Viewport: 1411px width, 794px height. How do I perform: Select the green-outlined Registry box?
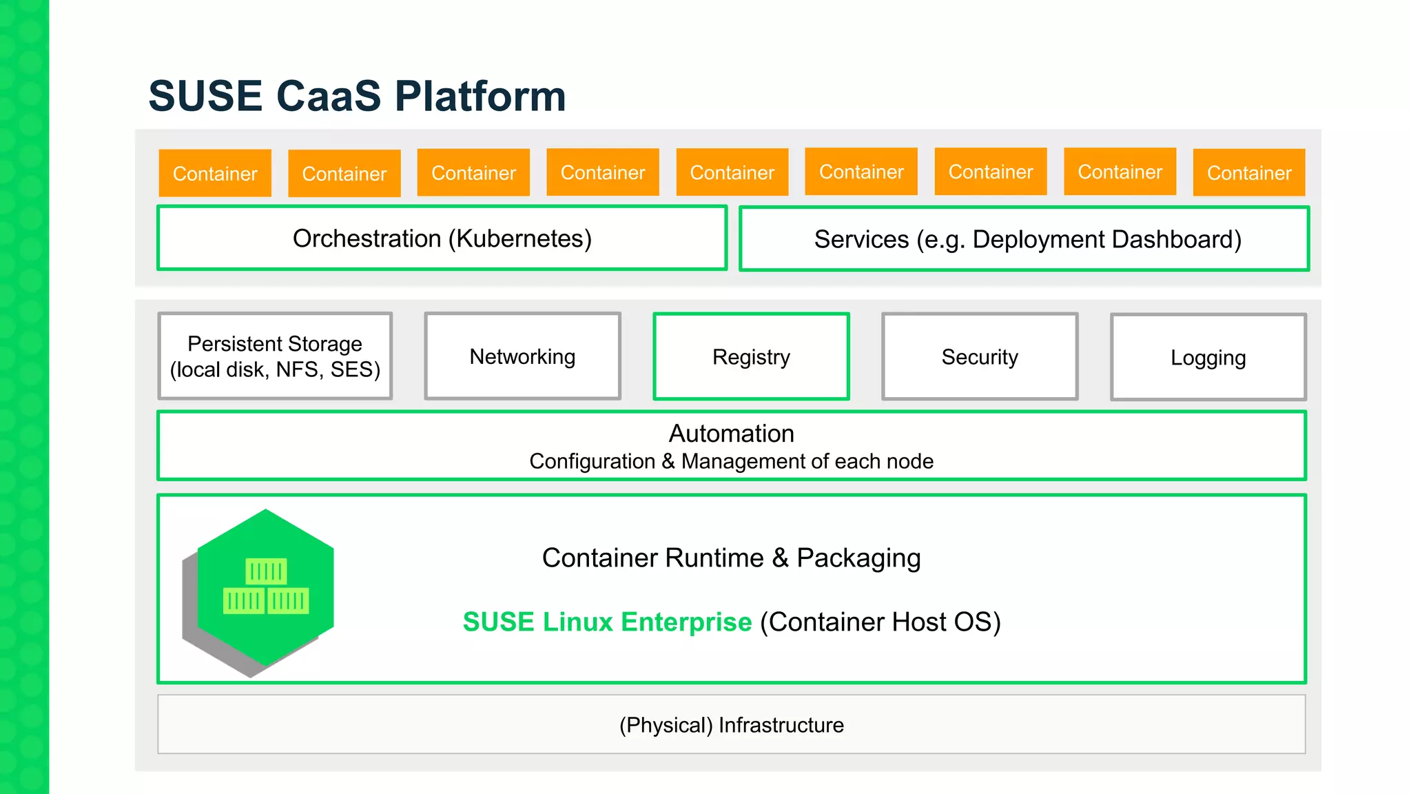click(x=751, y=357)
